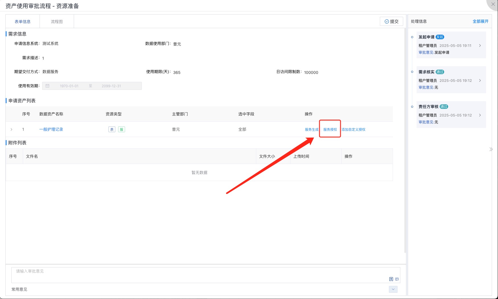Viewport: 498px width, 299px height.
Task: Click the 上传时间 column header
Action: [x=301, y=156]
